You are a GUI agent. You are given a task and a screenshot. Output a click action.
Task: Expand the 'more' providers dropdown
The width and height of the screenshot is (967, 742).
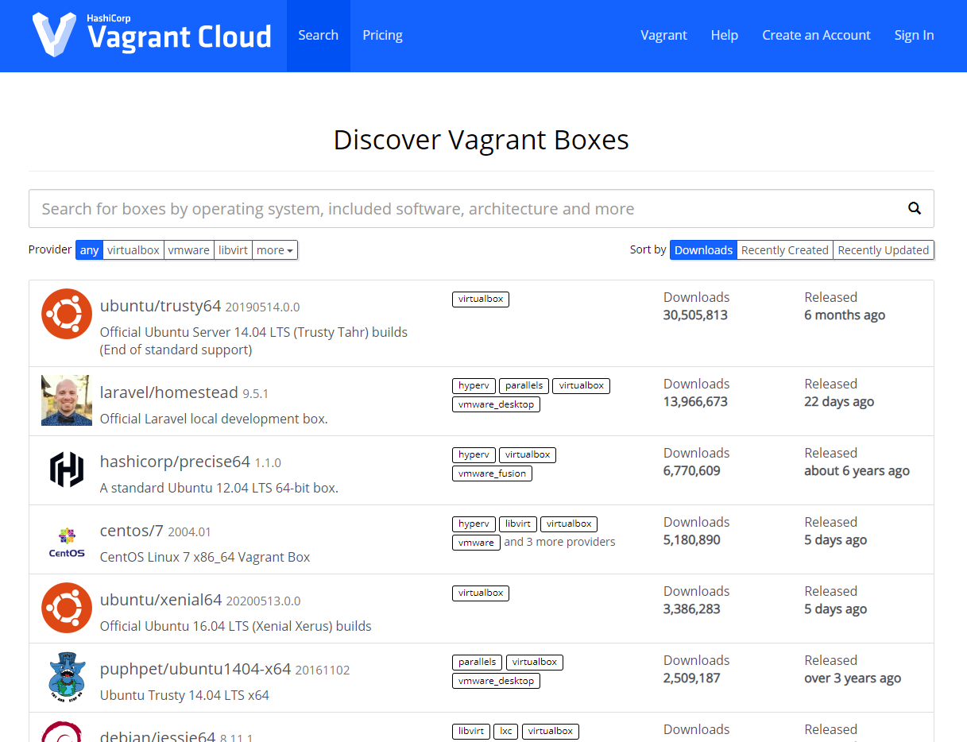(275, 250)
